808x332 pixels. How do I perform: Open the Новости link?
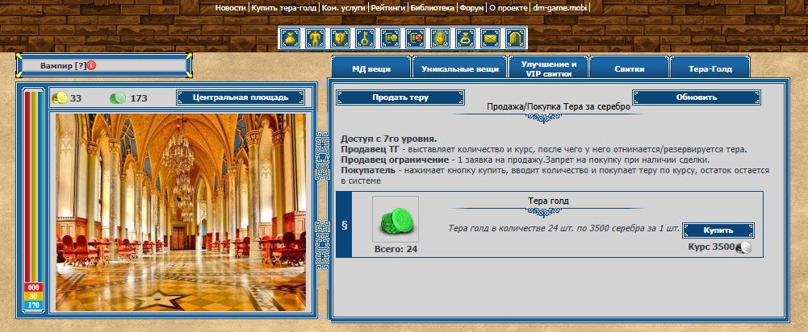[x=230, y=8]
